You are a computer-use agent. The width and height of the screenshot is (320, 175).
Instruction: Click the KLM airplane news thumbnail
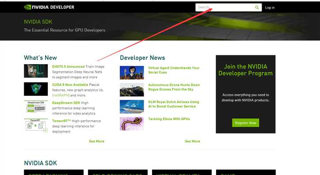(132, 107)
